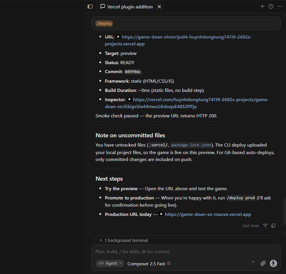Screen dimensions: 286x274
Task: Toggle the sidebar panel icon
Action: coord(90,7)
